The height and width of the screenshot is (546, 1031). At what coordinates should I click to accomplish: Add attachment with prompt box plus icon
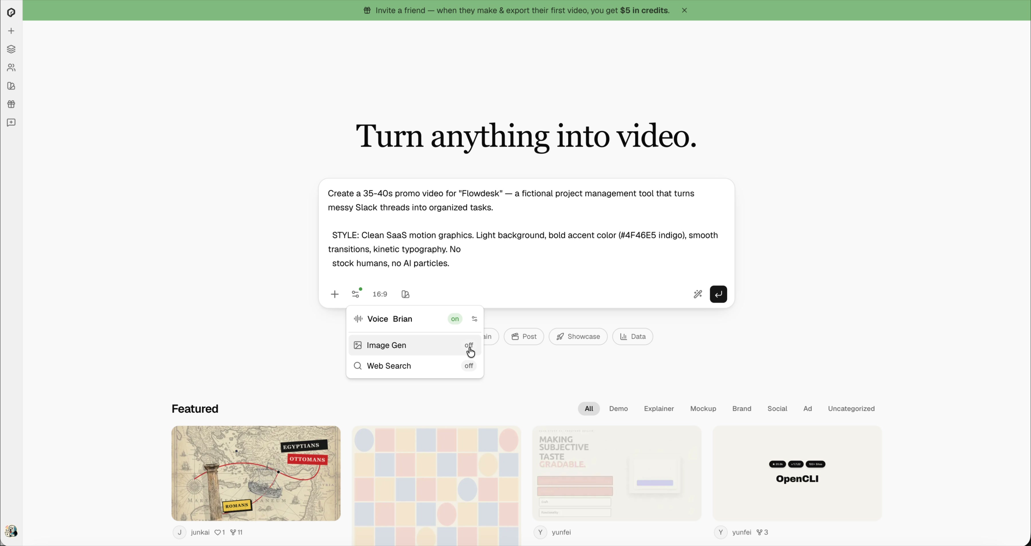click(x=335, y=295)
